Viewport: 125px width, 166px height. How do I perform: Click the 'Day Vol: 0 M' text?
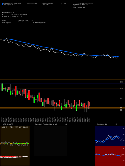[x=78, y=8]
